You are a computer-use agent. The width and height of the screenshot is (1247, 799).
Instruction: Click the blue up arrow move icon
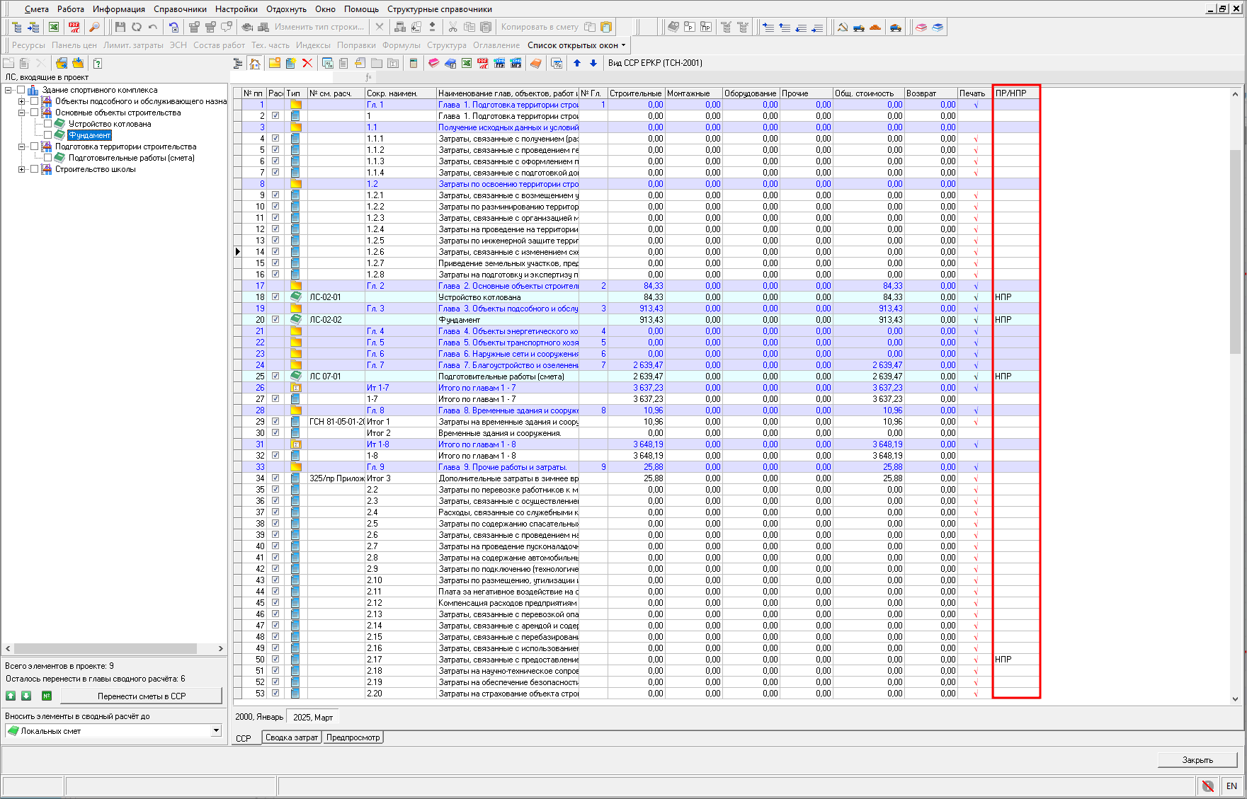tap(577, 63)
